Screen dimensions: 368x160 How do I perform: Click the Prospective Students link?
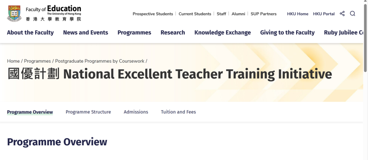pos(153,14)
